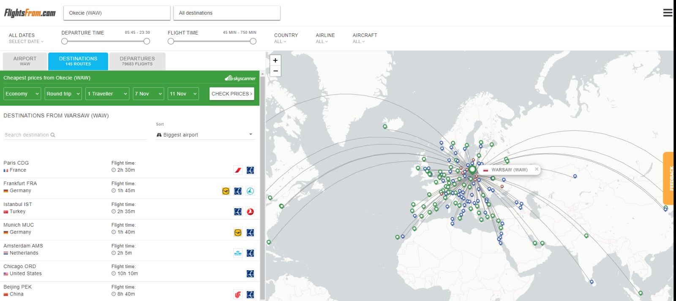Click the '8h 40m' Beijing flight time
The image size is (676, 301).
pos(126,294)
